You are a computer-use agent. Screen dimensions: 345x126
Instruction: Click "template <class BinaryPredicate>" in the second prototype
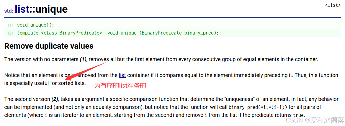click(x=60, y=33)
